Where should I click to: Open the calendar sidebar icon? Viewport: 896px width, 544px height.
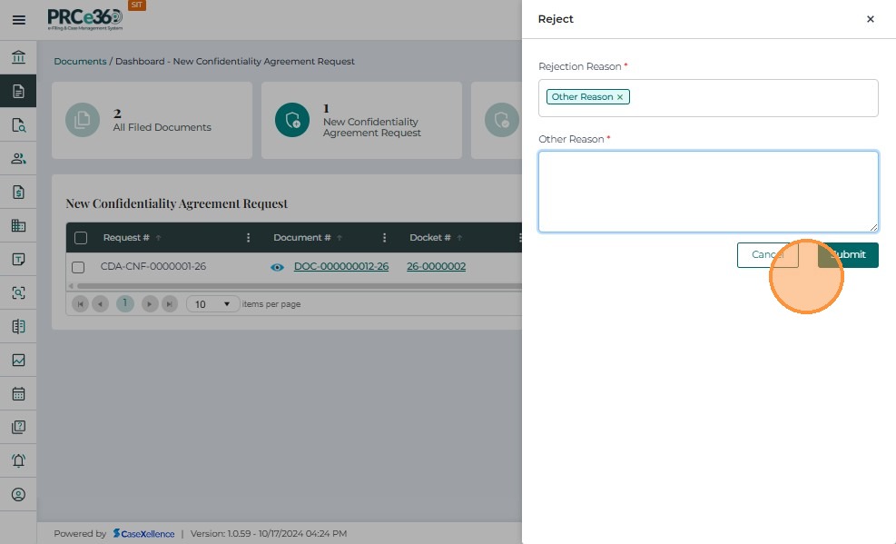tap(18, 394)
